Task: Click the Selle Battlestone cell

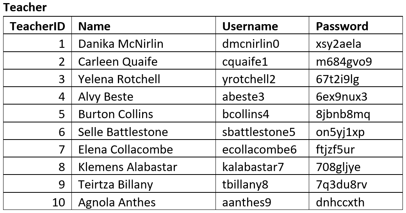Action: (123, 132)
